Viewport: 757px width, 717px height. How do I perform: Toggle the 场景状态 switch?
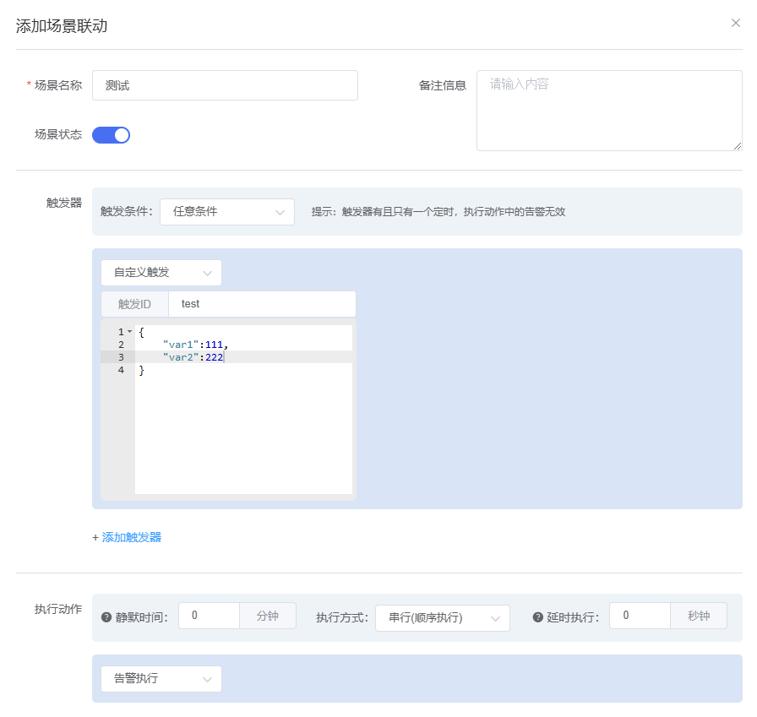click(x=111, y=135)
